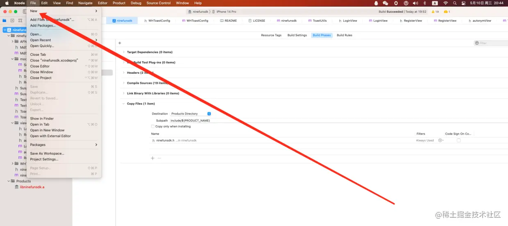Image resolution: width=508 pixels, height=226 pixels.
Task: Open QQ bell icon in menu bar
Action: tap(376, 3)
